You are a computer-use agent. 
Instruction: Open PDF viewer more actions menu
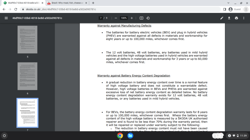pos(243,18)
